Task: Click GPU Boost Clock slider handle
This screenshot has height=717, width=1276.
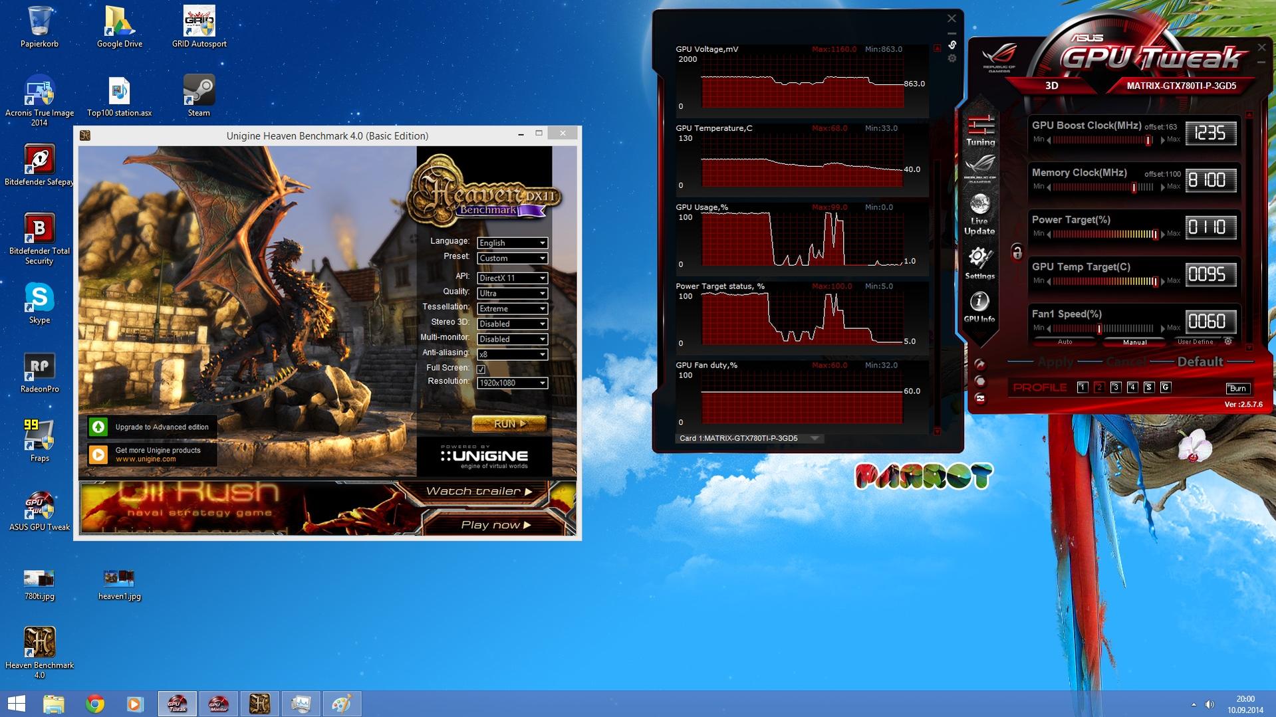Action: tap(1148, 140)
